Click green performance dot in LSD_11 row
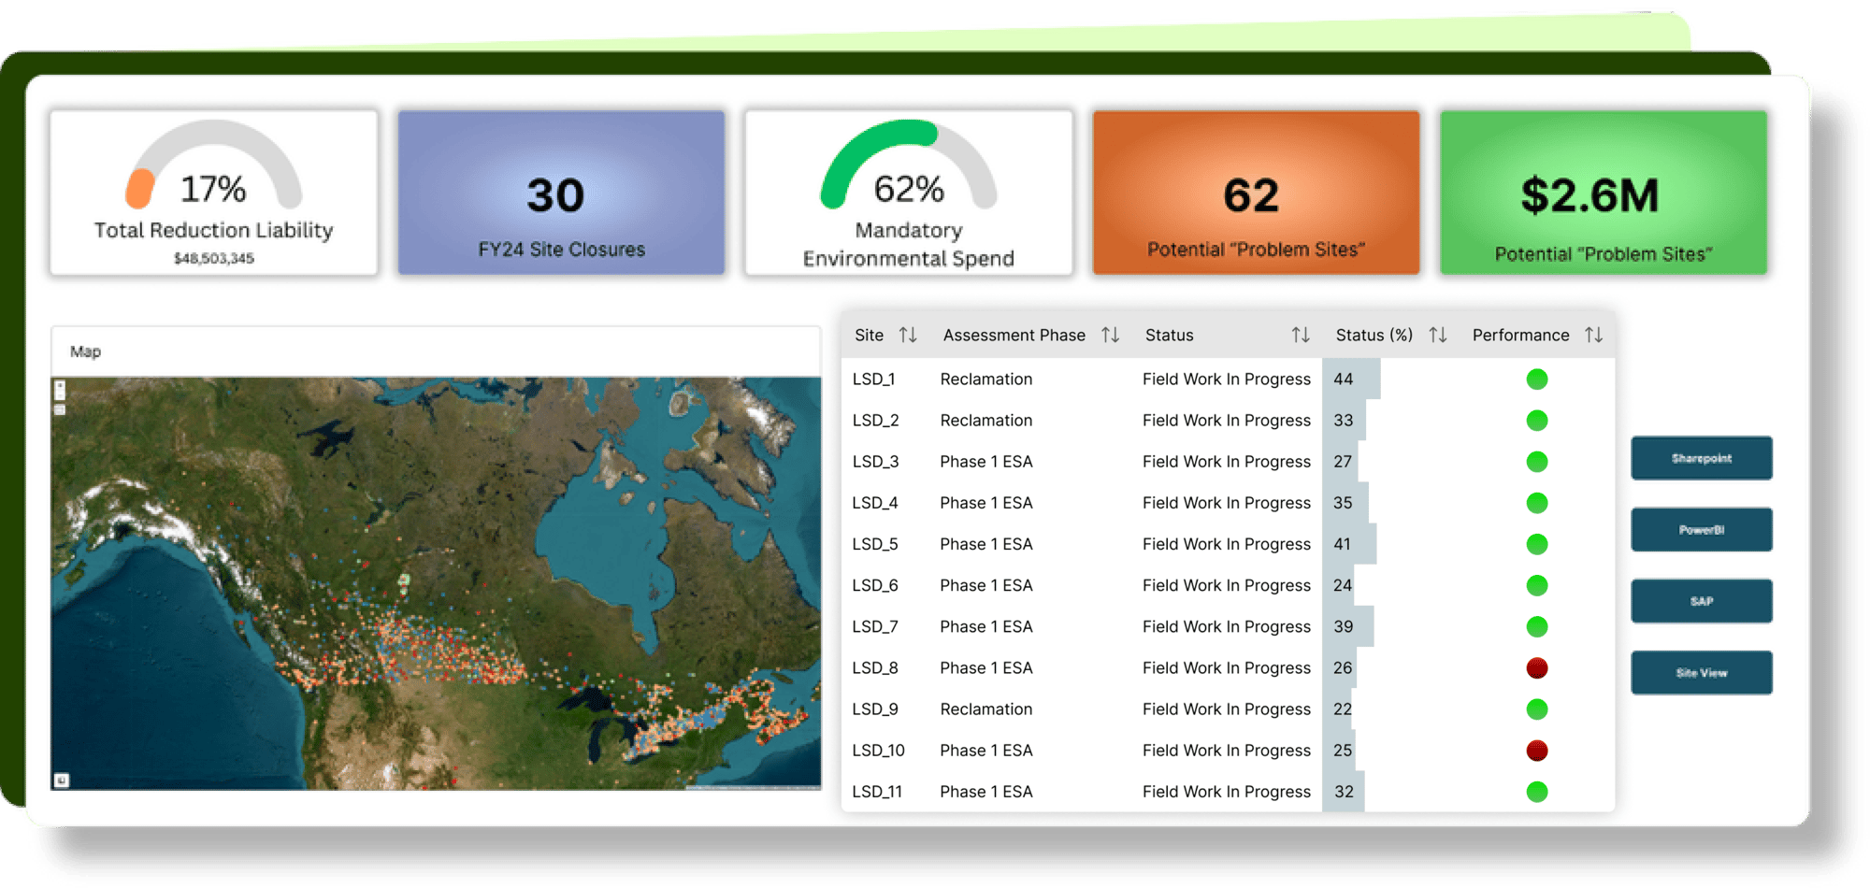The width and height of the screenshot is (1870, 888). point(1537,792)
